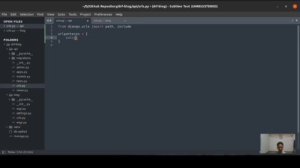
Task: Open the View menu
Action: point(51,14)
